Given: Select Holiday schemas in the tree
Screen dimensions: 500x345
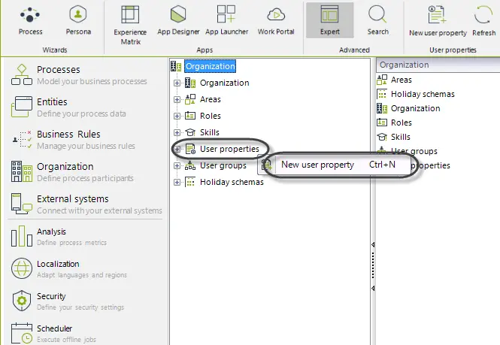Looking at the screenshot, I should [232, 183].
